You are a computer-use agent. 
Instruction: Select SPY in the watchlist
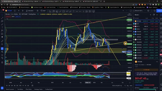pos(146,27)
